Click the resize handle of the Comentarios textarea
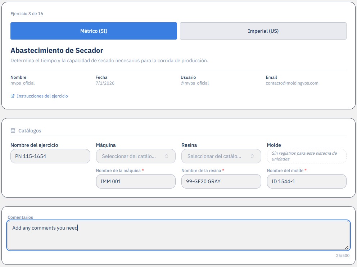357x267 pixels. pyautogui.click(x=347, y=248)
